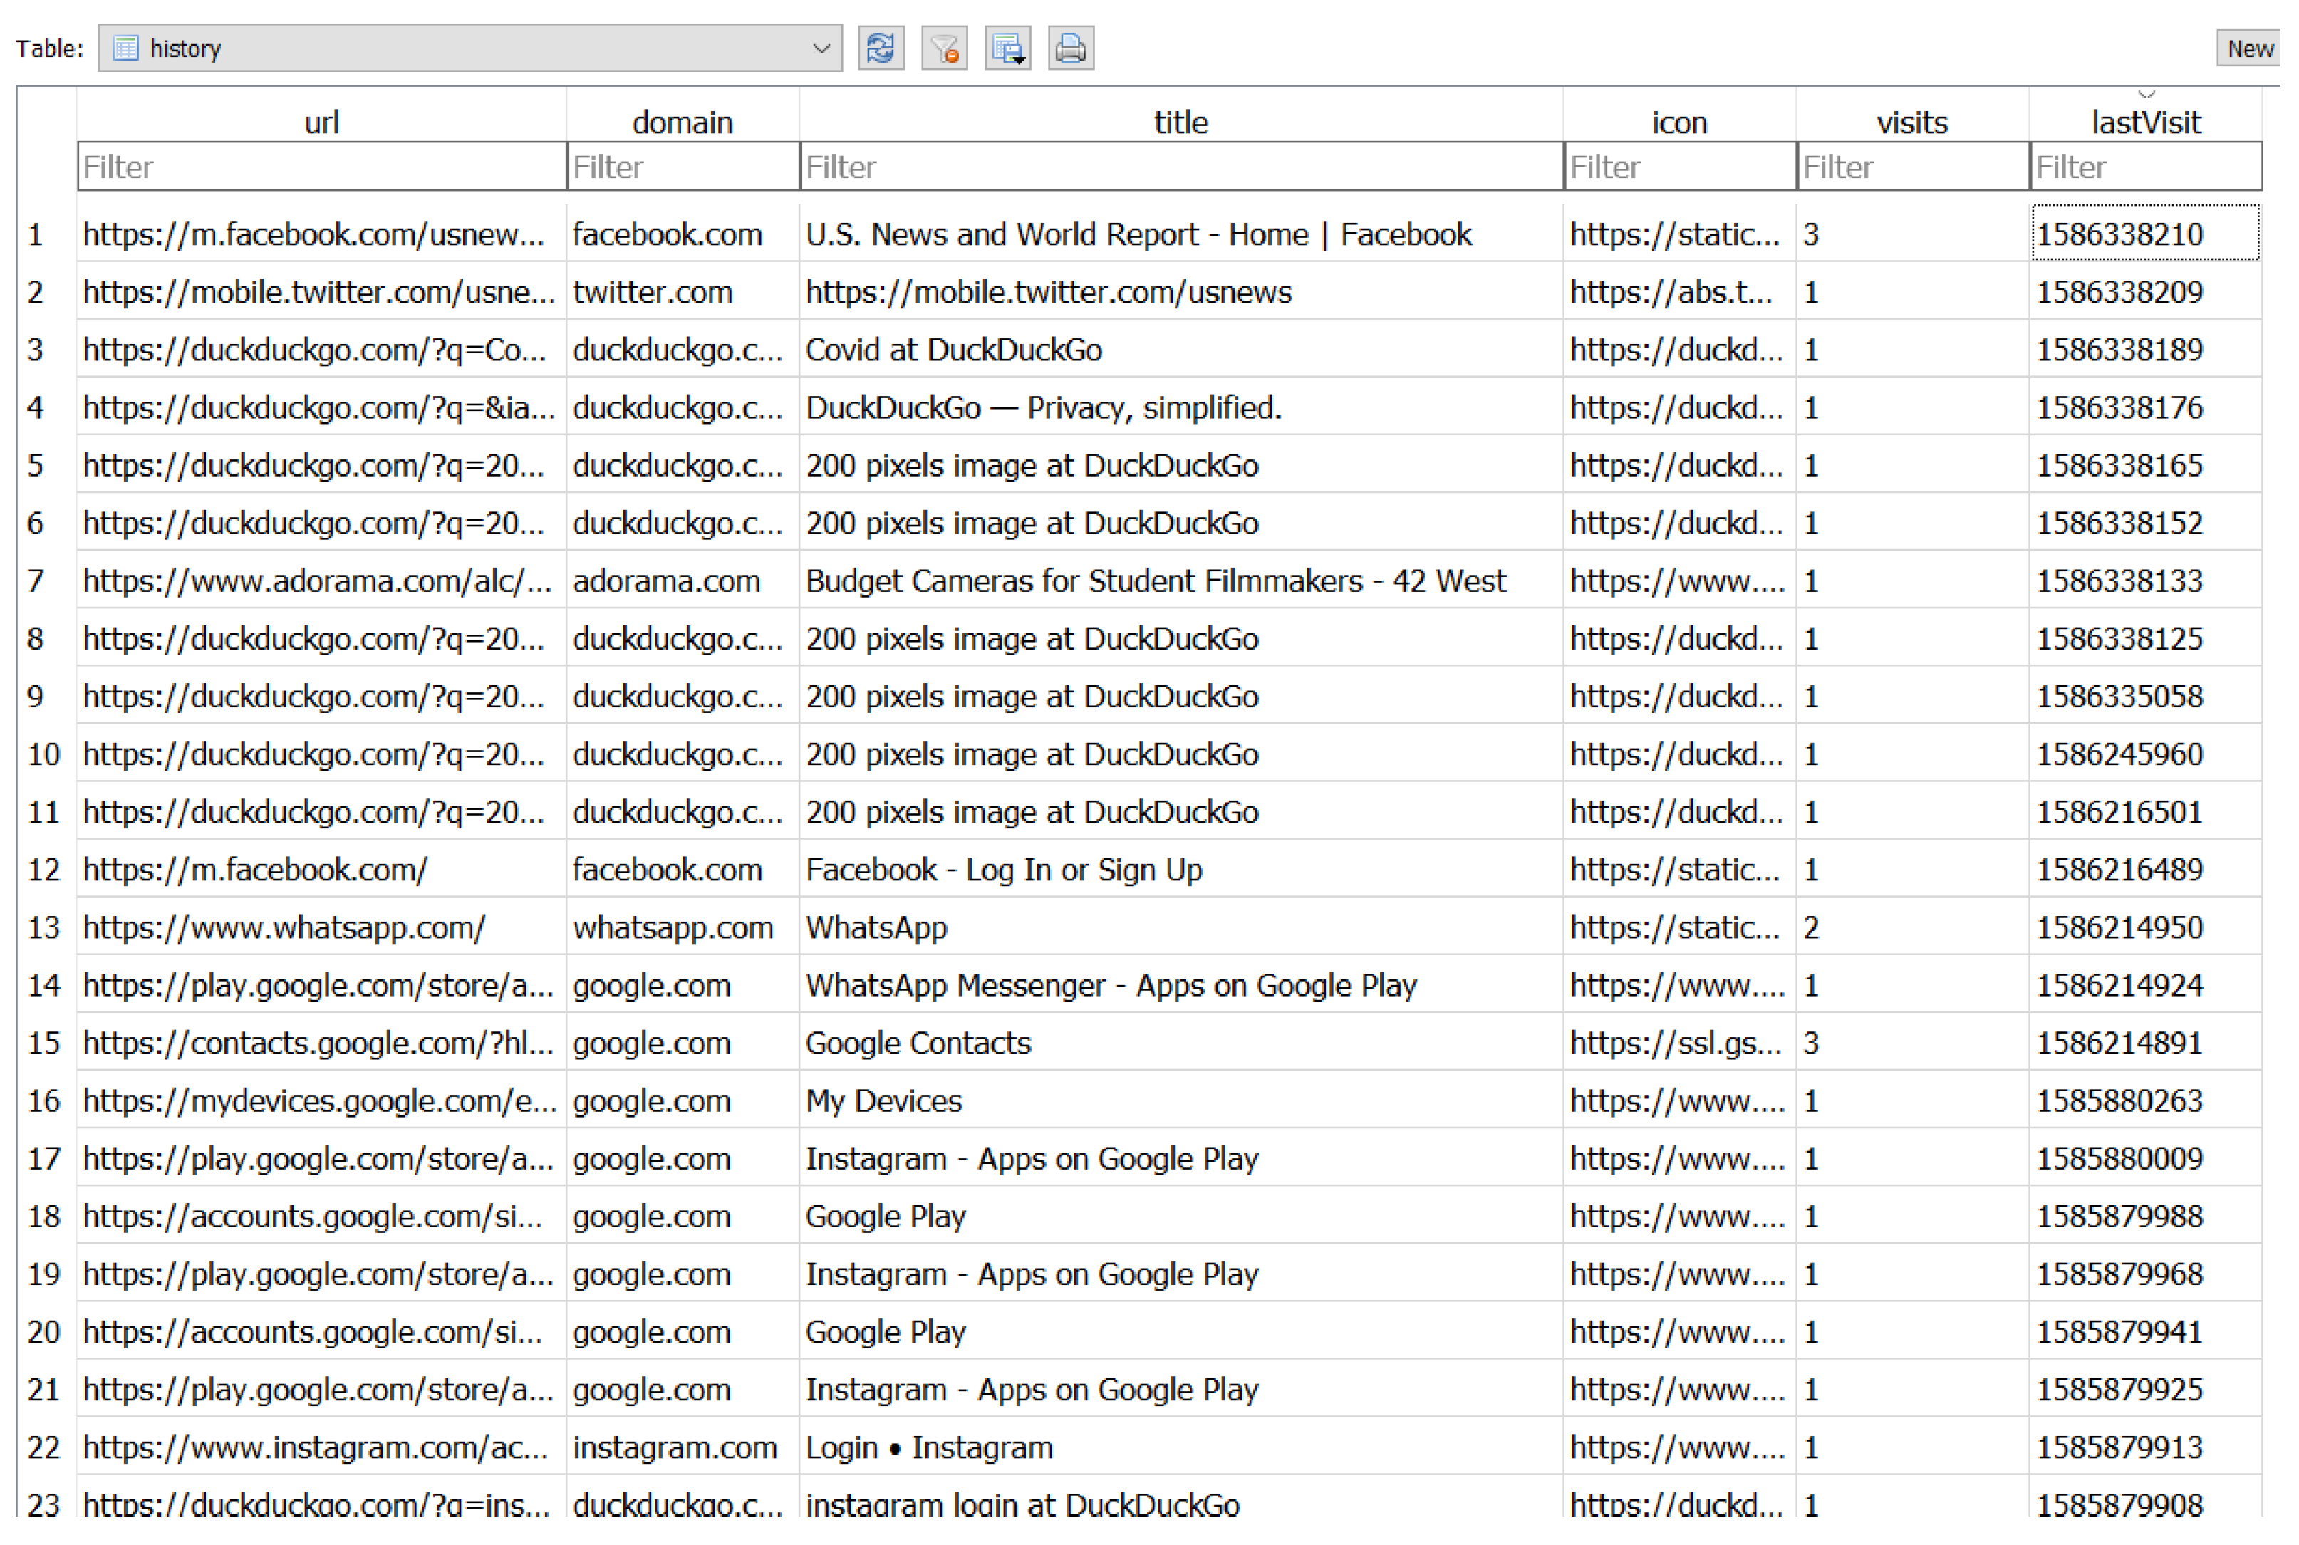Screen dimensions: 2299x1545
Task: Click the dropdown arrow of the table selector
Action: click(820, 48)
